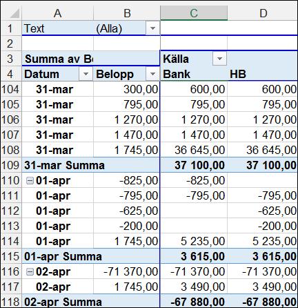Click Belopp value '795,00' in row 105
The width and height of the screenshot is (298, 308).
click(127, 104)
